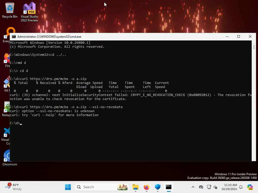Open the network tray icon

click(209, 187)
